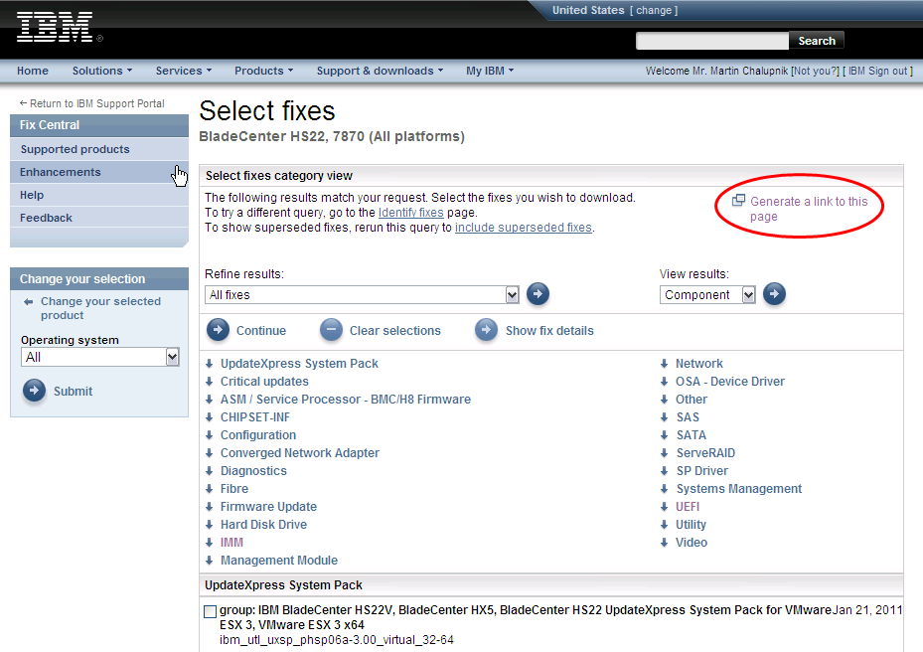Open Fix Central in the sidebar
Viewport: 923px width, 652px height.
pos(99,125)
